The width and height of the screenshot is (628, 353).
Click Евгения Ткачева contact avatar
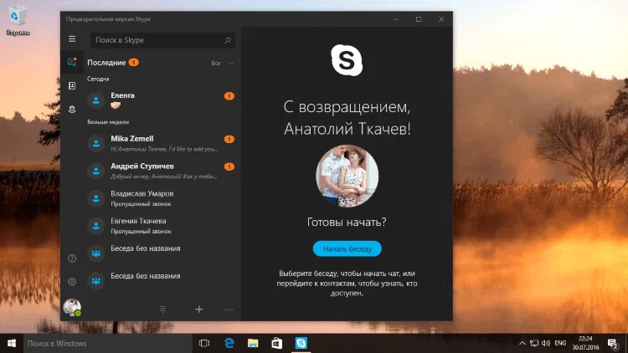tap(96, 226)
